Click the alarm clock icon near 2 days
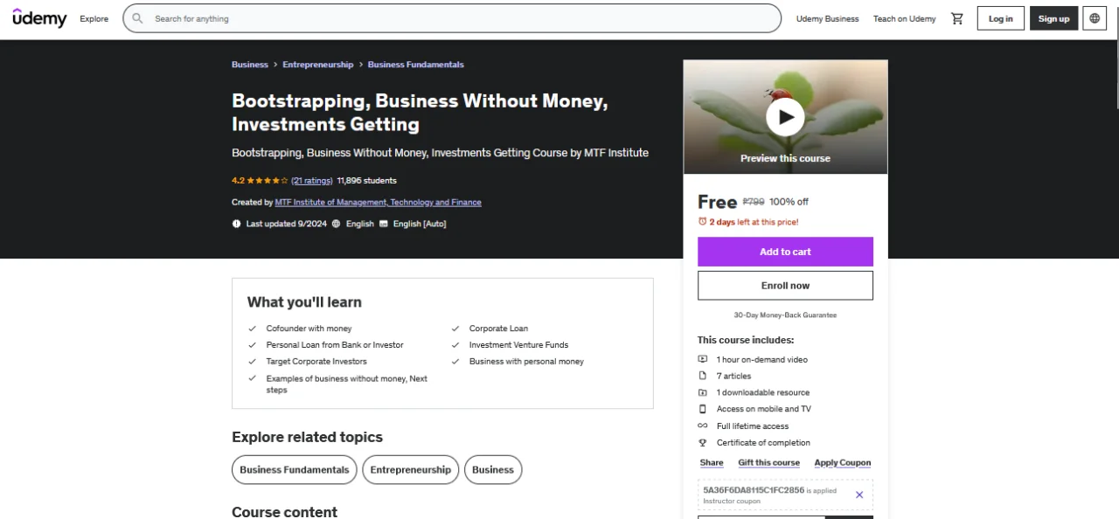The height and width of the screenshot is (519, 1119). click(x=702, y=222)
